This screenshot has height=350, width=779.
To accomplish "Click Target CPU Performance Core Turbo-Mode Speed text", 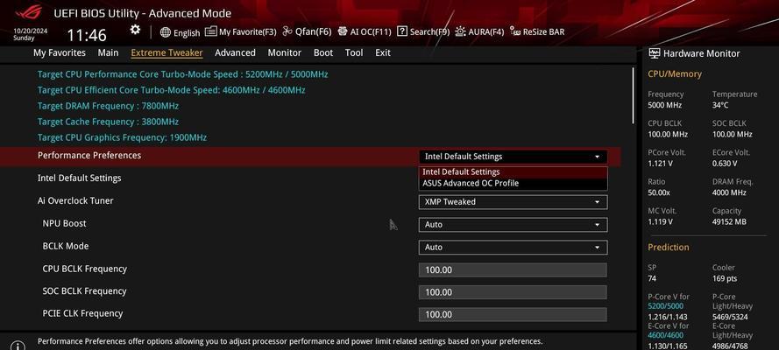I will click(x=183, y=74).
